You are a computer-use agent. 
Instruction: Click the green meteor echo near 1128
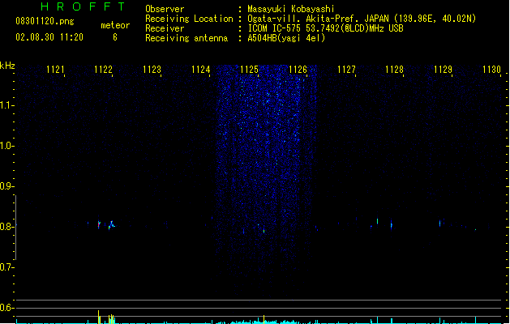[377, 221]
